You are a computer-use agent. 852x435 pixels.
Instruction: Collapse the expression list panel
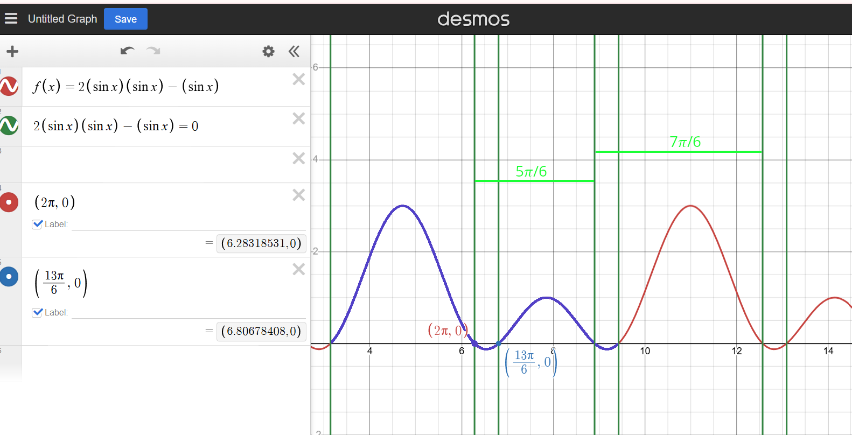pos(294,52)
